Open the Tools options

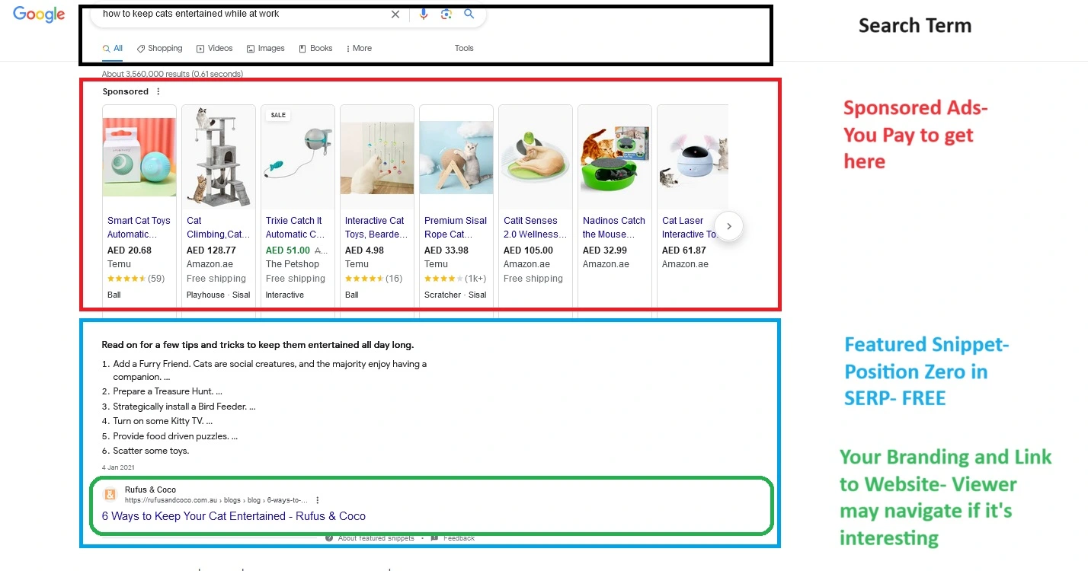464,48
